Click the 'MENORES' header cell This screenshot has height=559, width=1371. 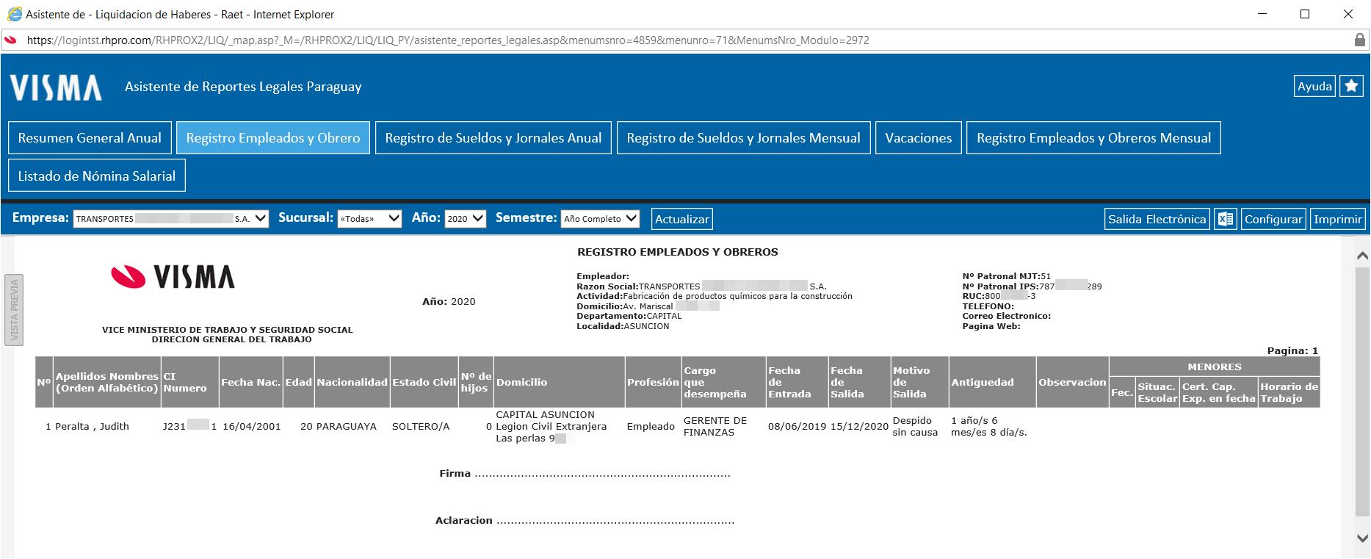1215,367
